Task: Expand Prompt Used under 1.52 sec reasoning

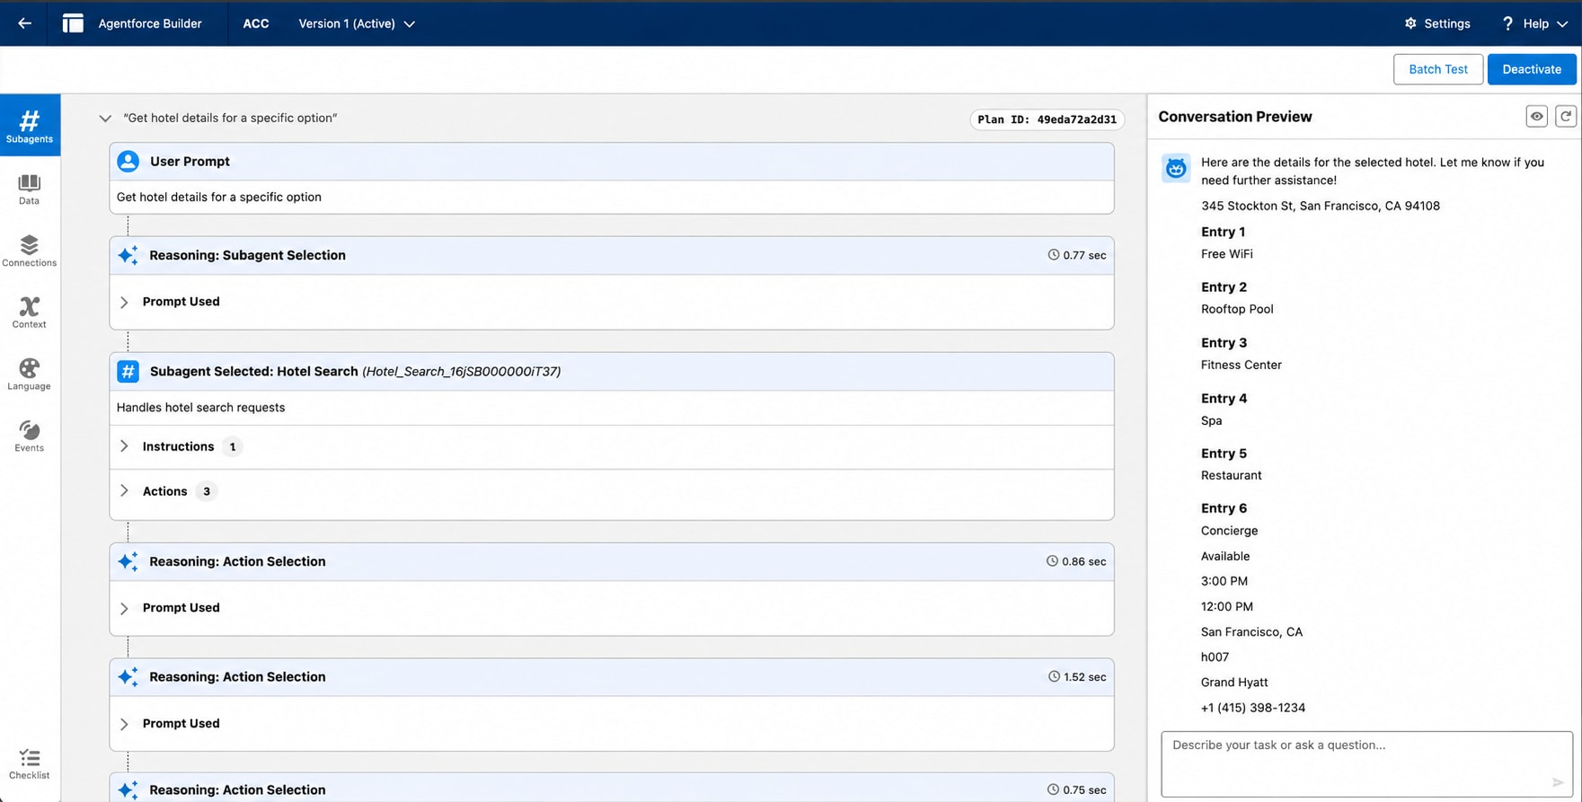Action: coord(124,724)
